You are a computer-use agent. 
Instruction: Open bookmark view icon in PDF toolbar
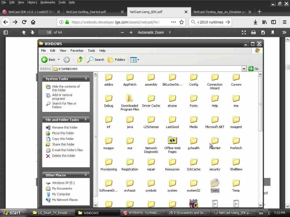click(x=273, y=32)
